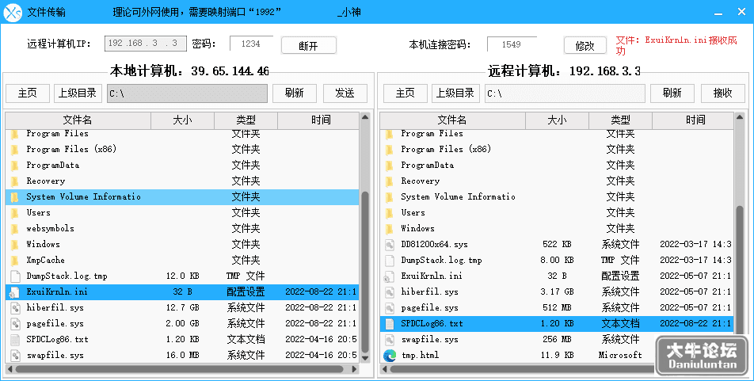
Task: Click remote panel 刷新 refresh button
Action: pyautogui.click(x=672, y=93)
